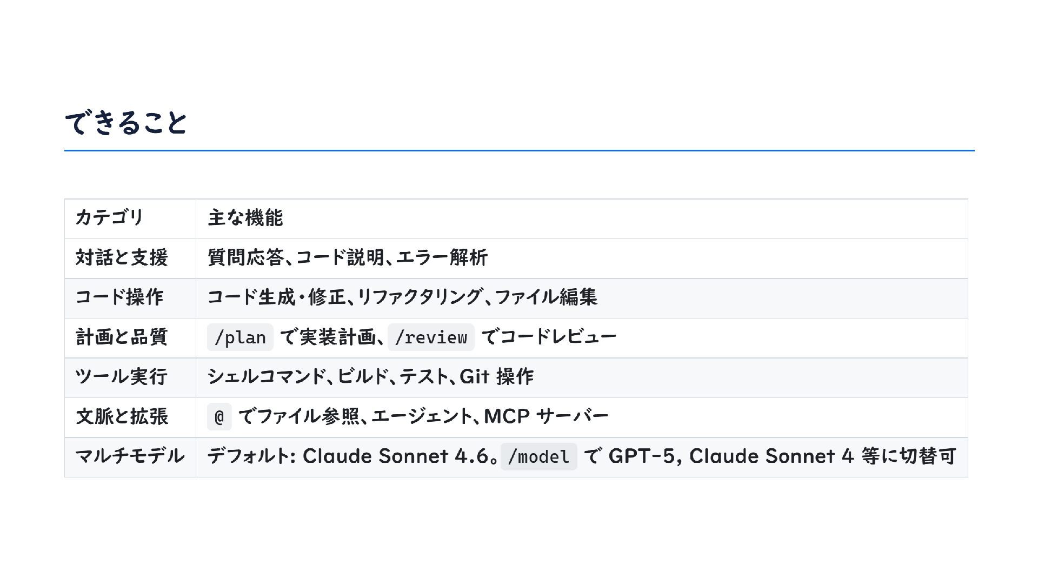Click the GPT-5 text in last row
The width and height of the screenshot is (1038, 584).
642,456
